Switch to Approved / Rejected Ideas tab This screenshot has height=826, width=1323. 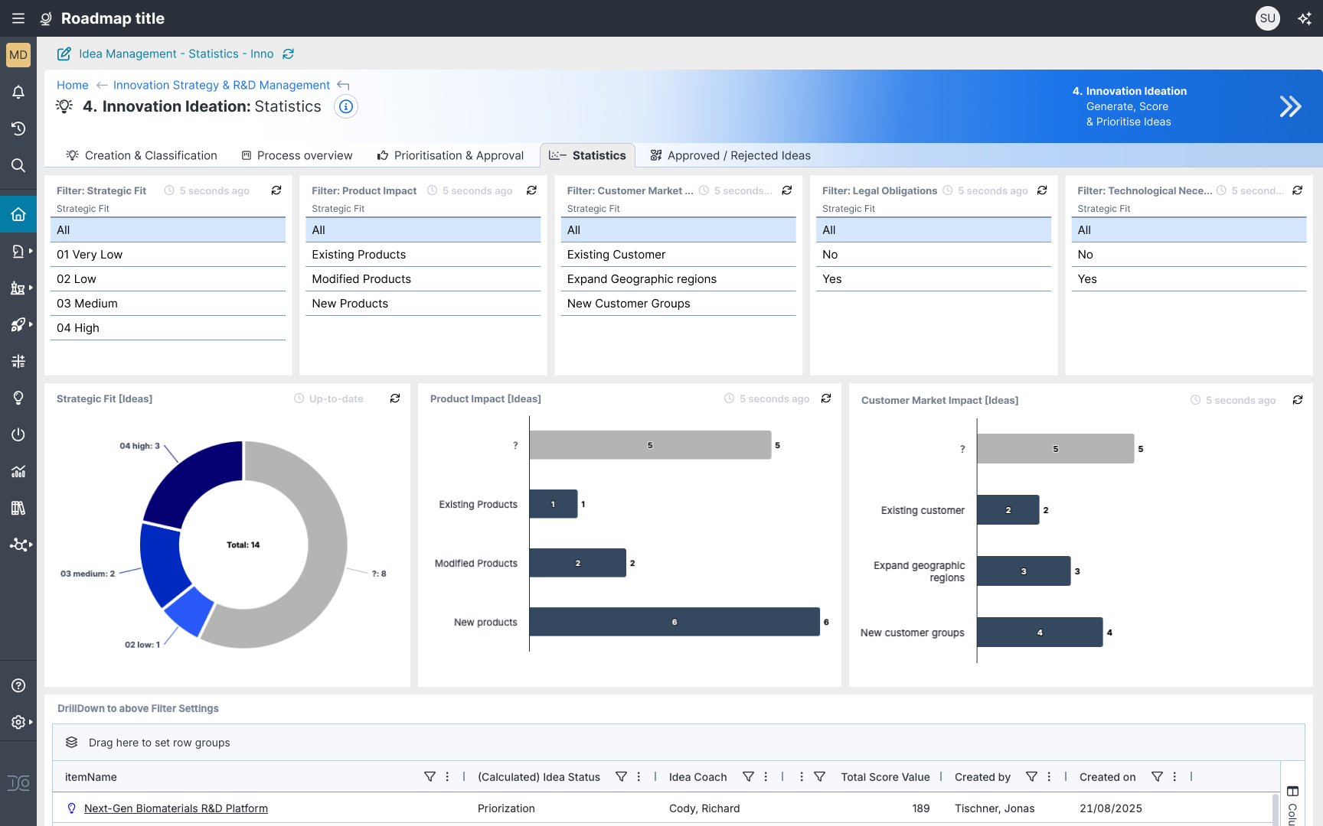730,155
